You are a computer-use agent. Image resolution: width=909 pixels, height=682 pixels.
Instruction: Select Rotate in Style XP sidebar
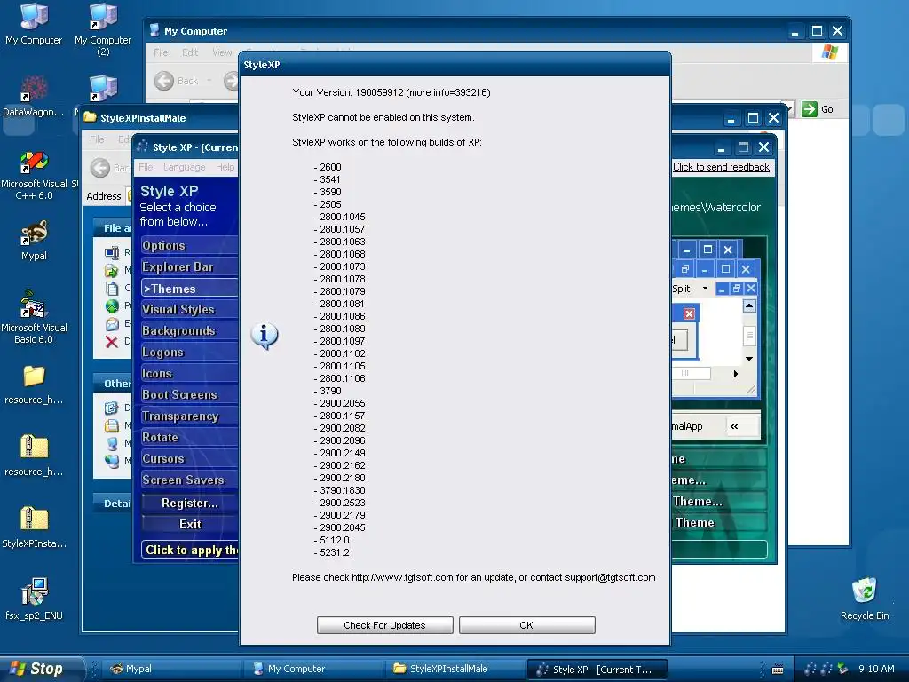click(x=189, y=437)
